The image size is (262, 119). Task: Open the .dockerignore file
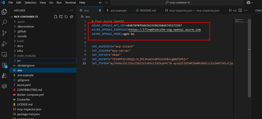click(43, 66)
